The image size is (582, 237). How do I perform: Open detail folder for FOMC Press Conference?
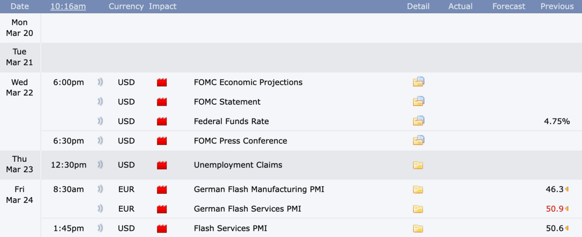[418, 141]
